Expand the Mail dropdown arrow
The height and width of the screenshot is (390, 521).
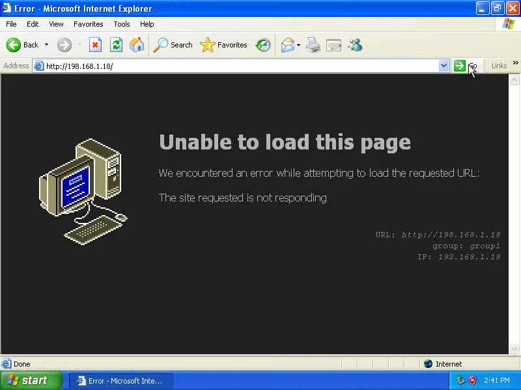298,45
